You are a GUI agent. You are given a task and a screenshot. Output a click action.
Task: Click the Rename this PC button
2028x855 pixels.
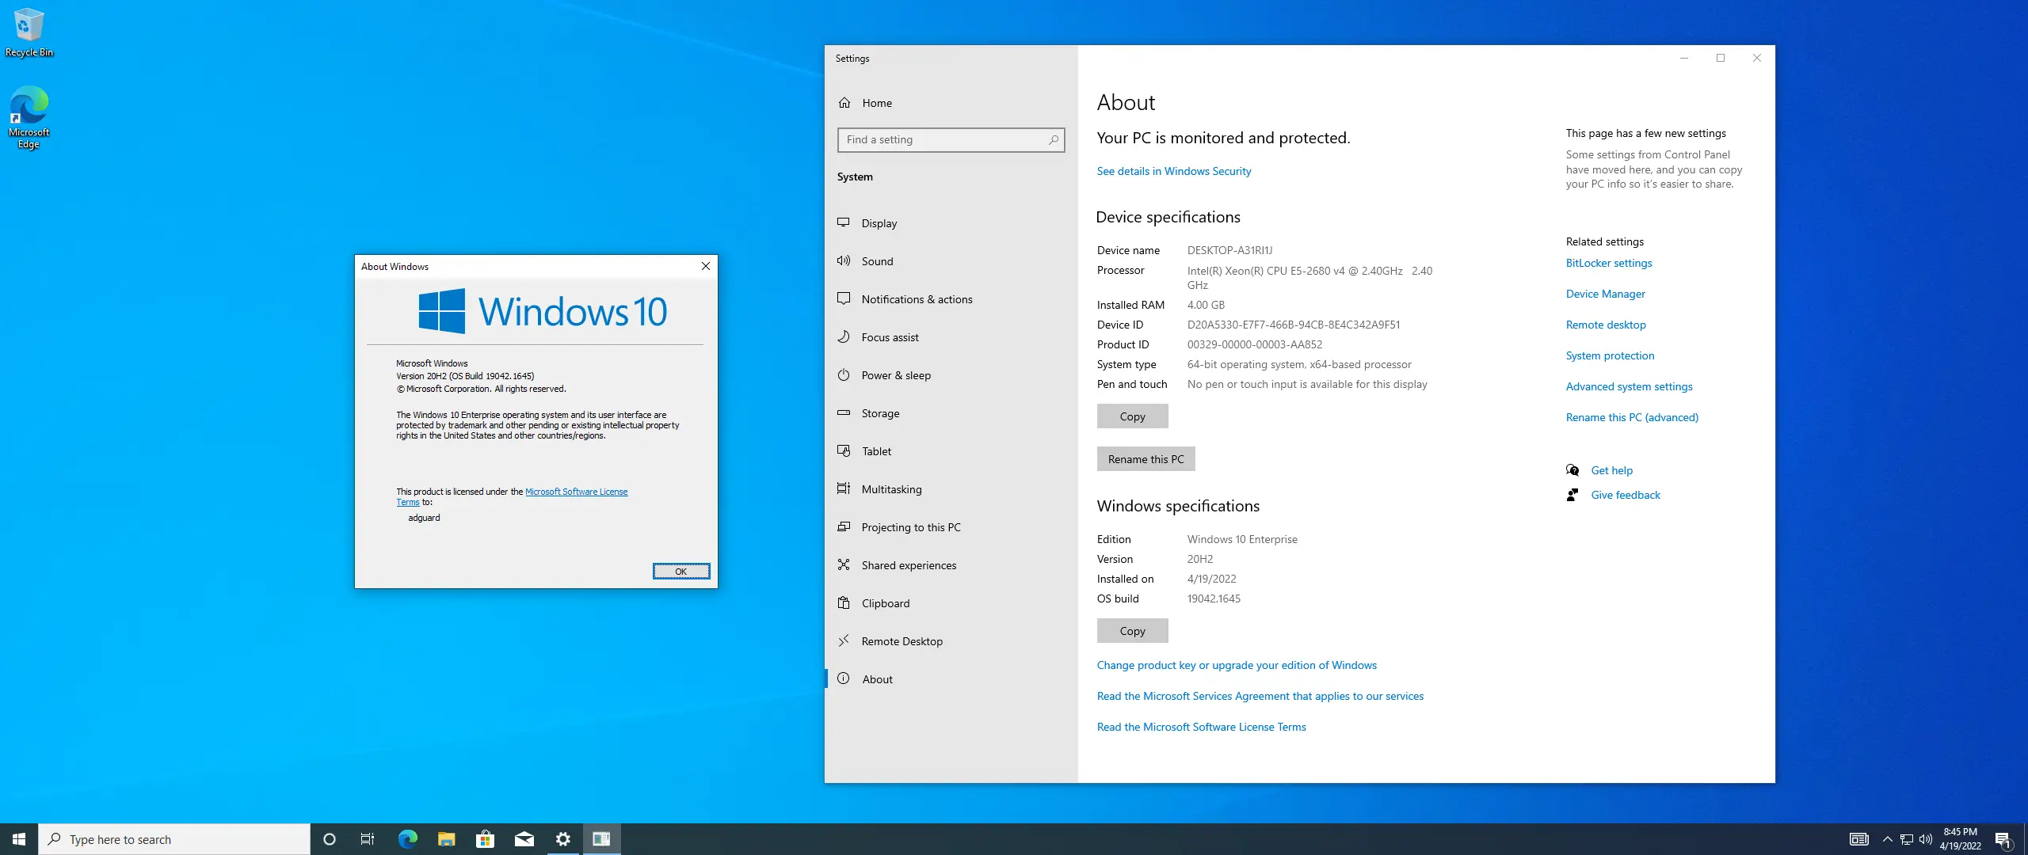[1146, 458]
